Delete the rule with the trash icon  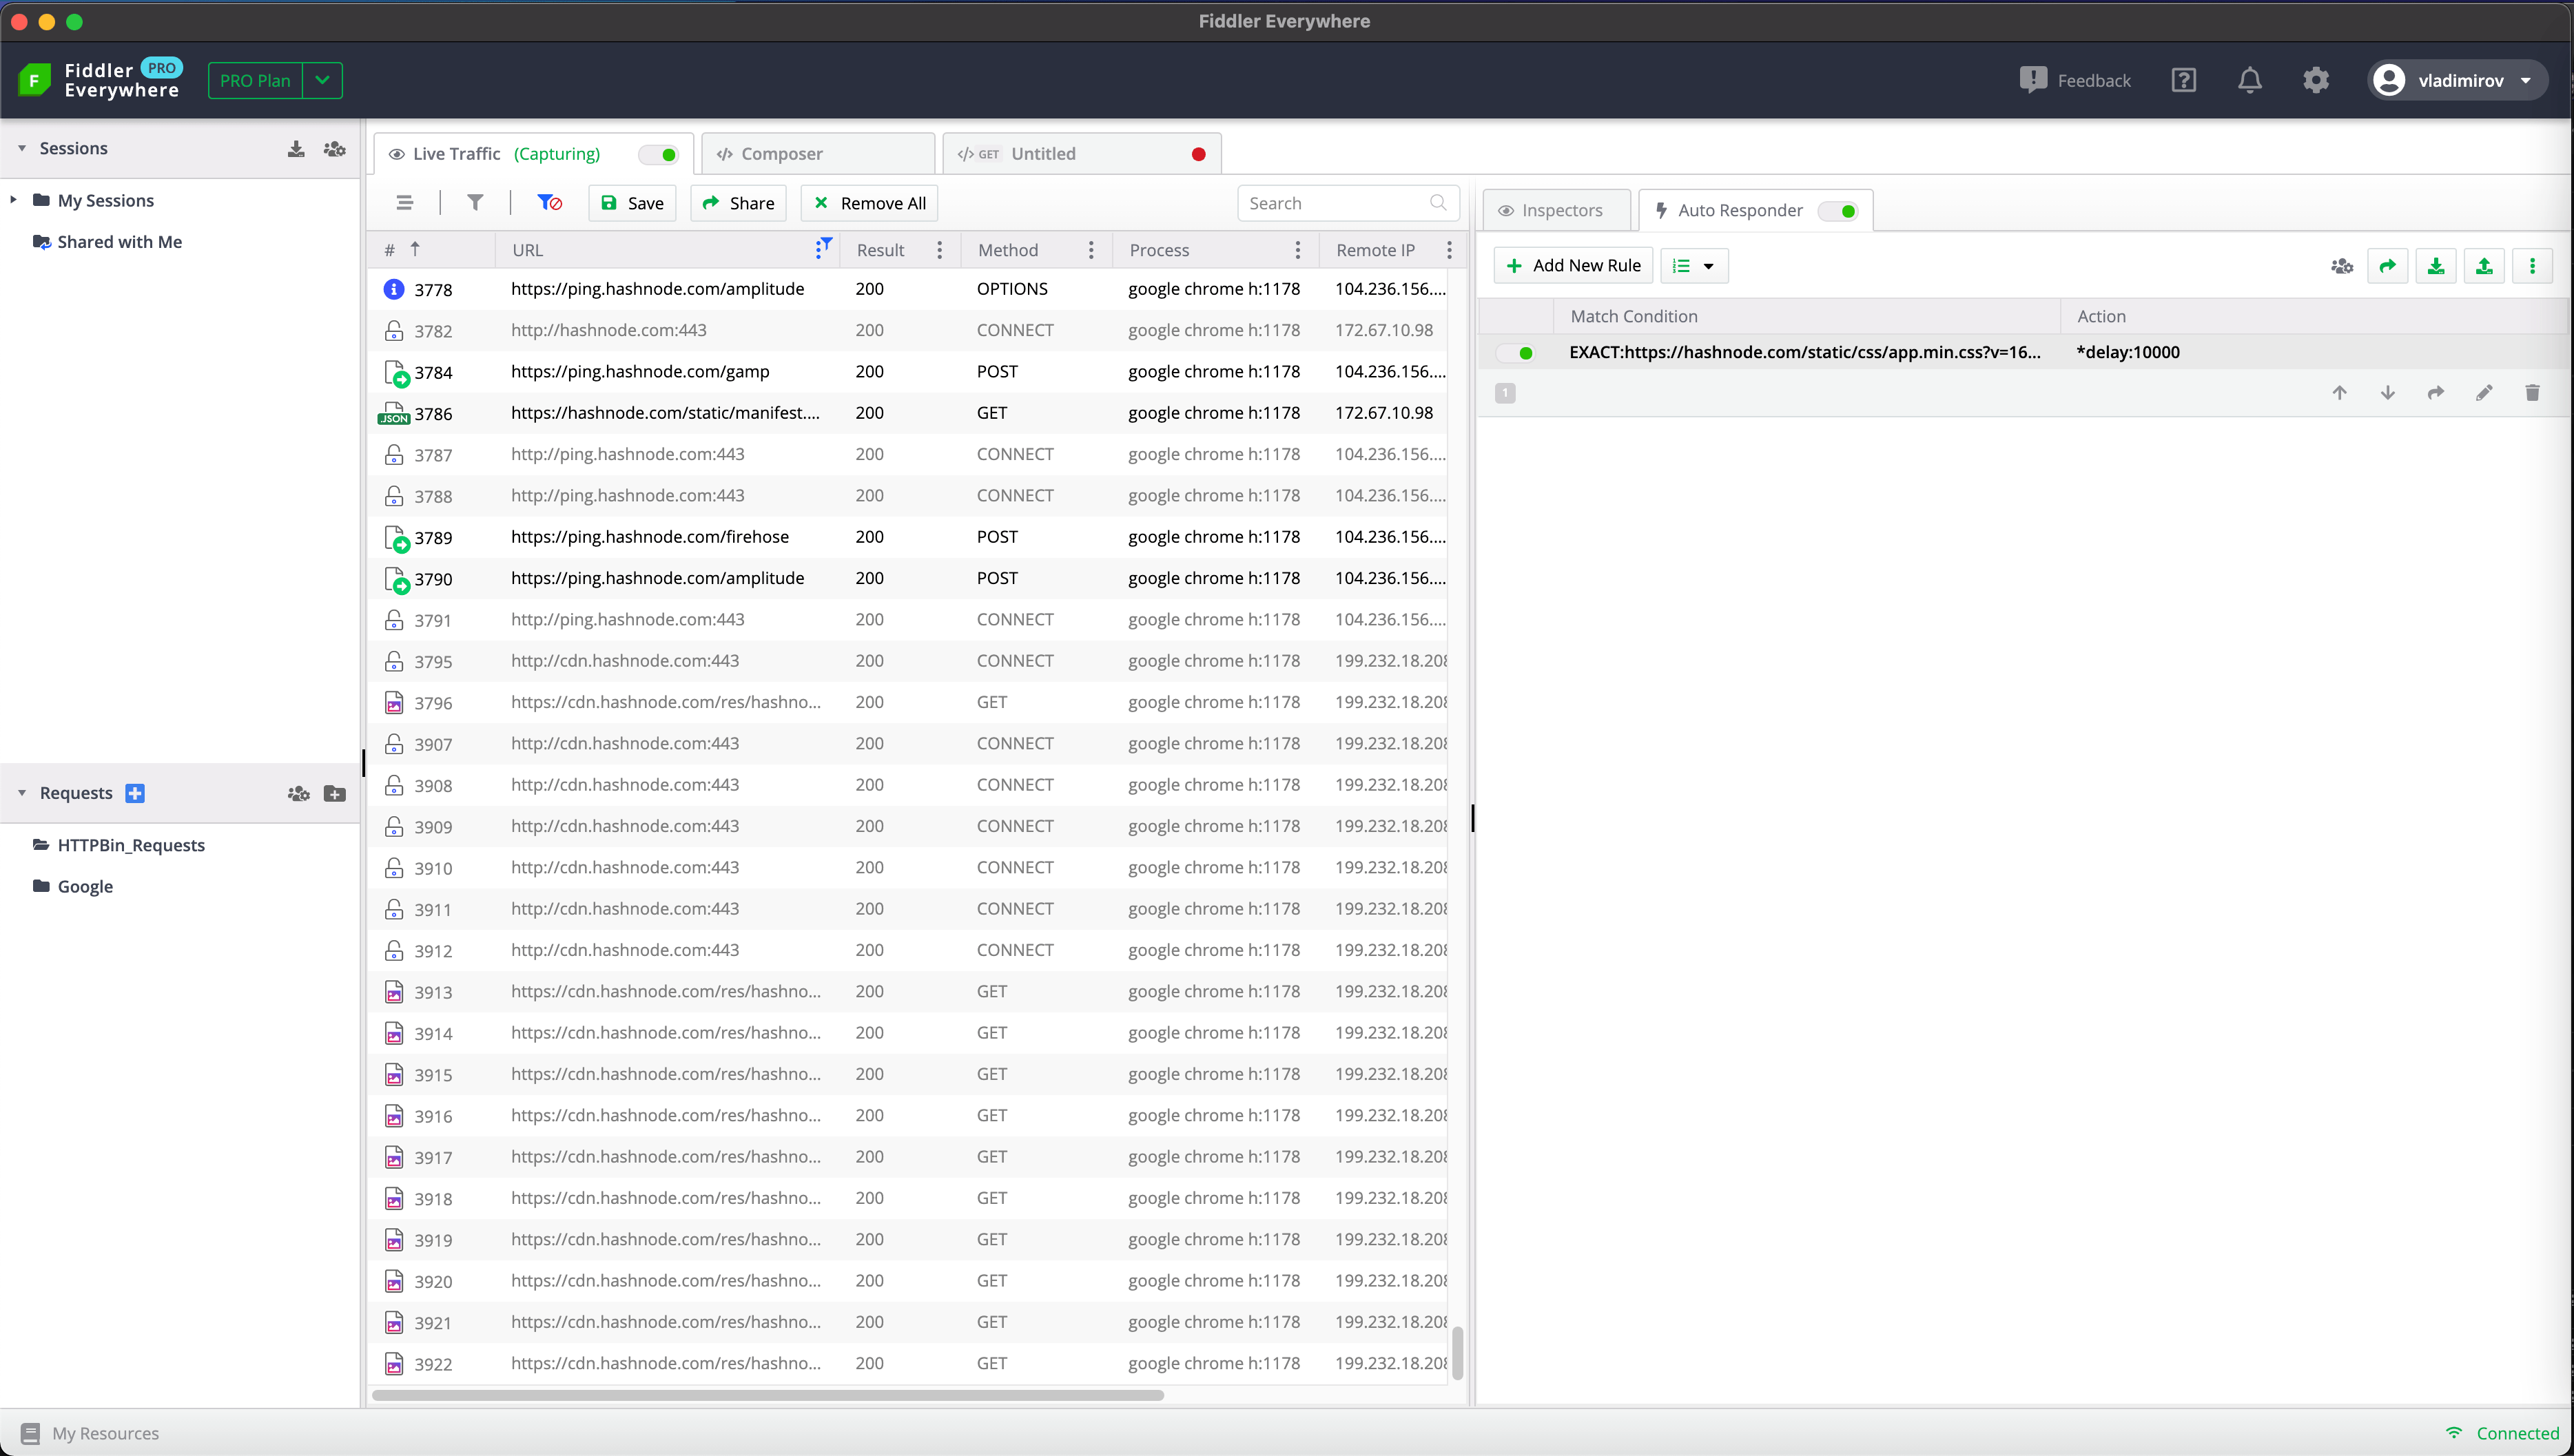(2532, 393)
